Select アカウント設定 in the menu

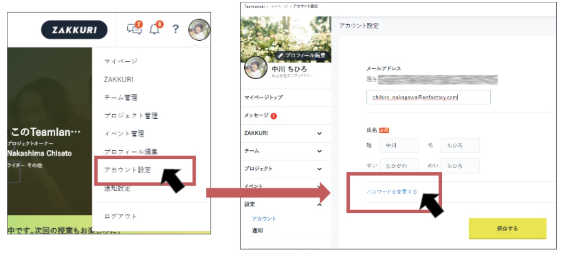point(128,170)
